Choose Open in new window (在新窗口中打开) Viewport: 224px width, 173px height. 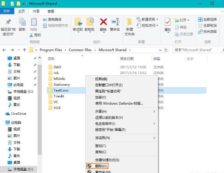pyautogui.click(x=122, y=85)
